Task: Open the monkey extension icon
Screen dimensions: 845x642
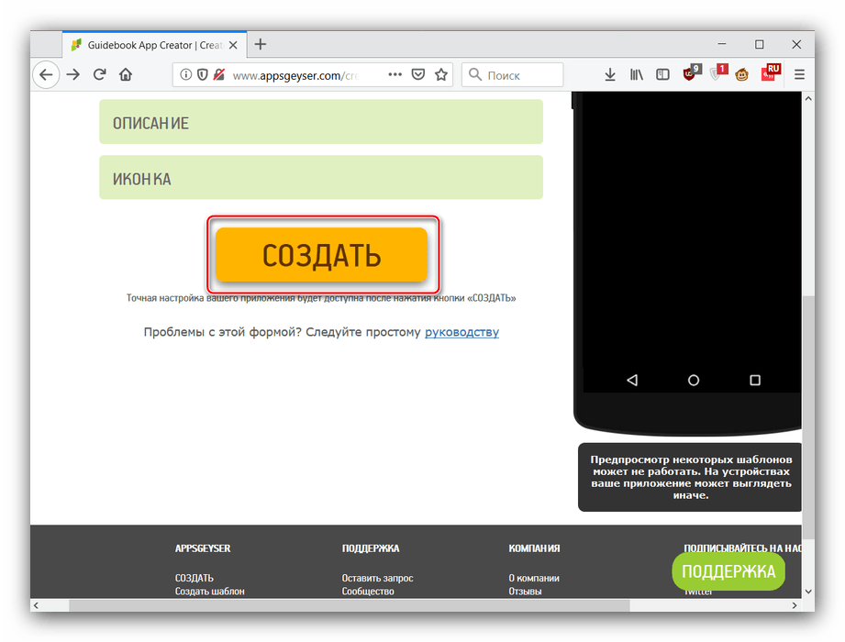Action: coord(742,74)
